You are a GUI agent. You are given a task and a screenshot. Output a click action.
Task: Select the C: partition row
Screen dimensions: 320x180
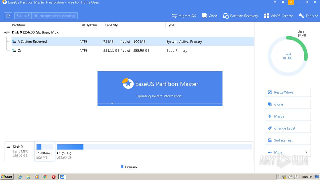tap(133, 50)
